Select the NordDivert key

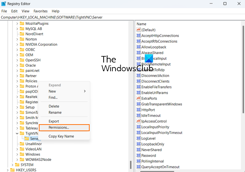(34, 34)
